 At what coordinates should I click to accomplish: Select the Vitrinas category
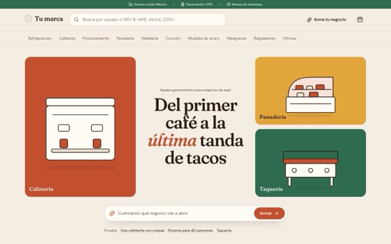[x=290, y=38]
